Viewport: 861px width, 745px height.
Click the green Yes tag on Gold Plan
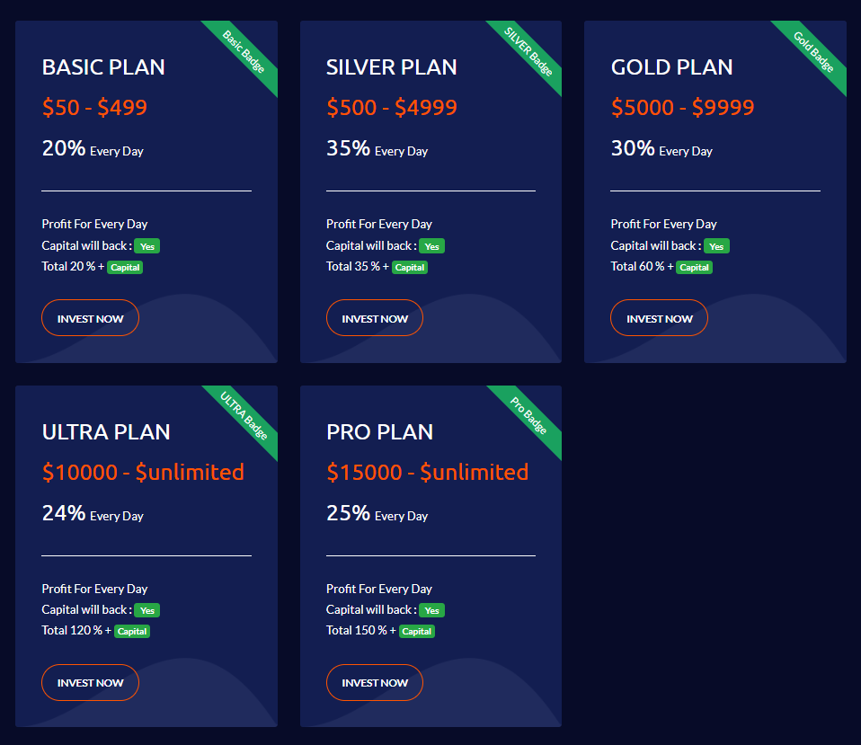pos(716,245)
